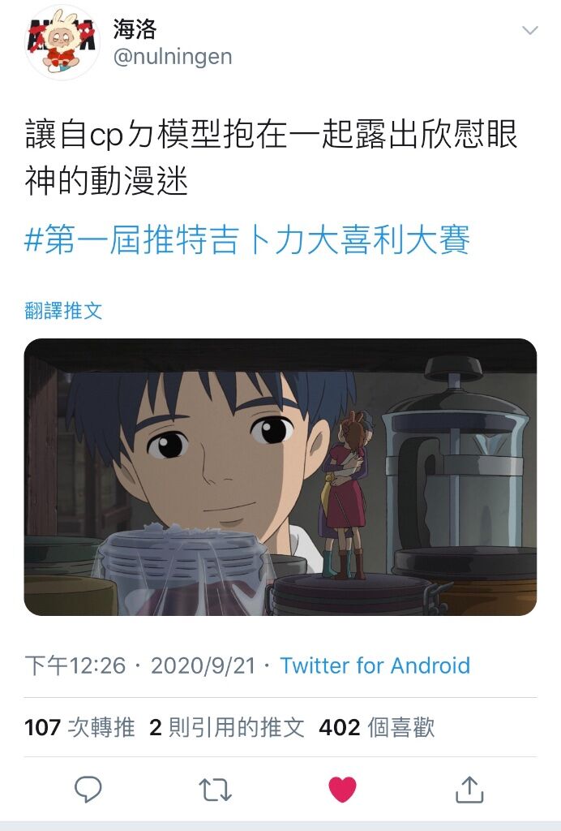Unlike the tweet via pink heart

point(342,789)
